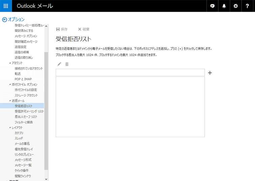Collapse the レイアウト section
Viewport: 255px width, 181px height.
click(10, 127)
